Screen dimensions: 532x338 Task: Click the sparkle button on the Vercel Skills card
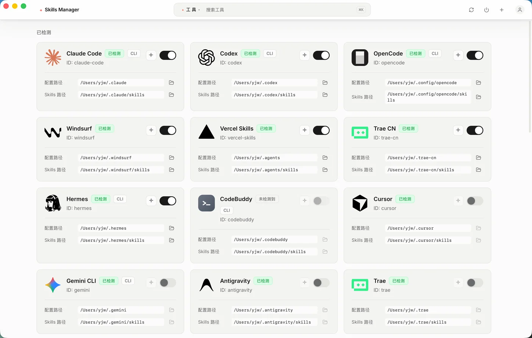pos(305,130)
